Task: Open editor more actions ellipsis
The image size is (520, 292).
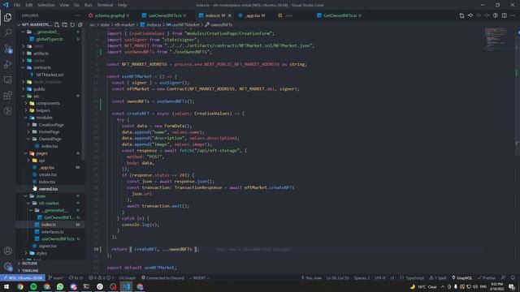Action: click(513, 15)
